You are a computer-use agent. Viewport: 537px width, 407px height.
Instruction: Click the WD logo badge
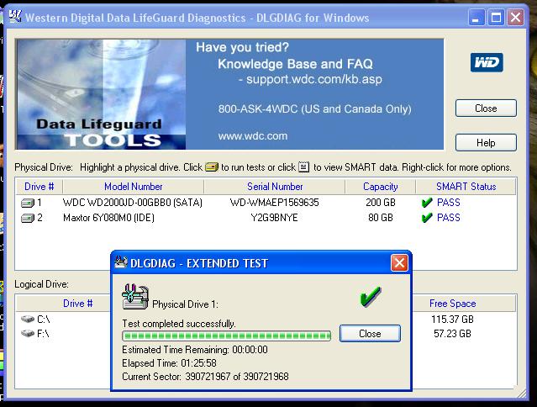click(487, 62)
